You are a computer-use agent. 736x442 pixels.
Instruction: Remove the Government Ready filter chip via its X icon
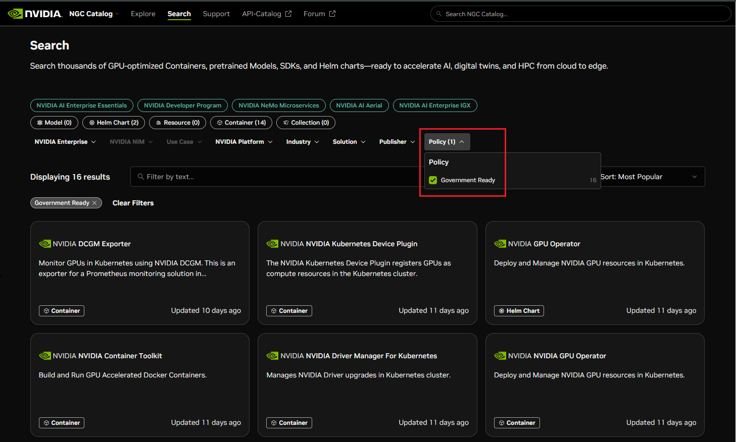click(94, 202)
